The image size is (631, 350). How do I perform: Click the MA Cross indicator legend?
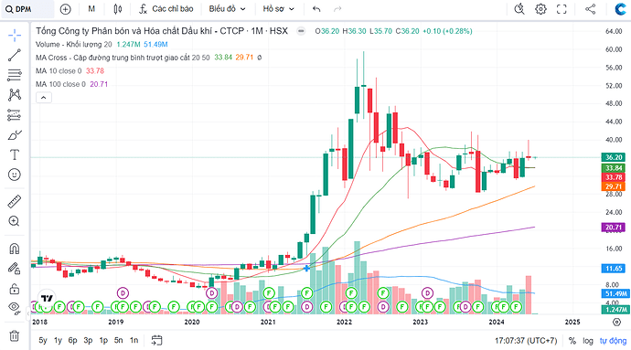point(123,58)
